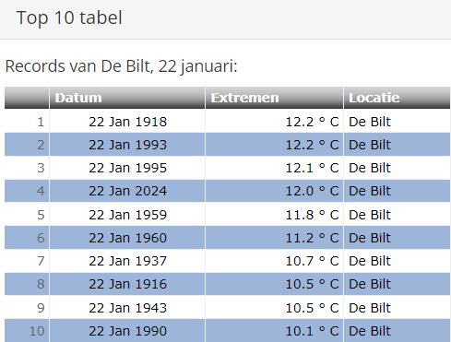Click the Datum column header
The height and width of the screenshot is (342, 451).
tap(127, 98)
